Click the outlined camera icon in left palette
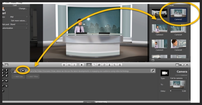This screenshot has width=202, height=105. (x=6, y=81)
